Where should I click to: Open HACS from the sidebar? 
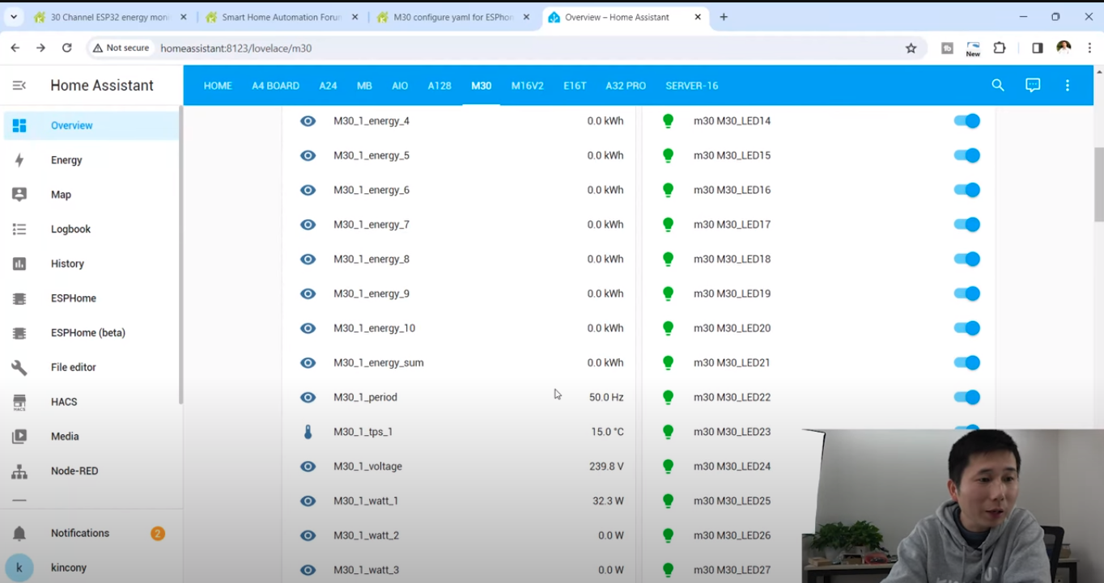pyautogui.click(x=19, y=402)
